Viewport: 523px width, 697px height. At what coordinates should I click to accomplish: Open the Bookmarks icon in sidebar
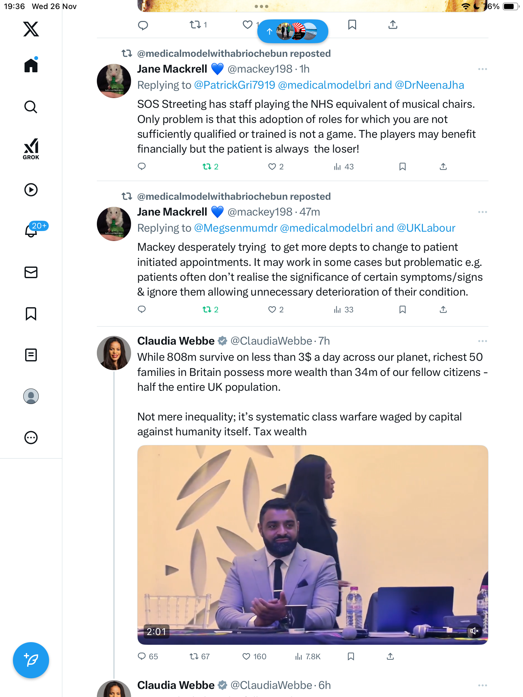pyautogui.click(x=31, y=314)
